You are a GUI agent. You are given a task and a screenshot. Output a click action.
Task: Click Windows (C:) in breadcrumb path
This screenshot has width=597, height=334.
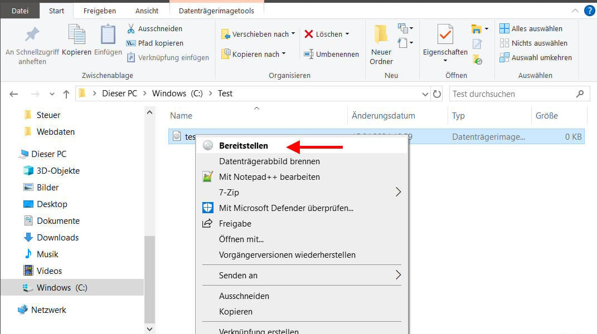pos(177,94)
